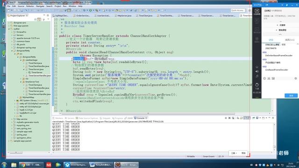Click the share screen icon in side panel

pyautogui.click(x=257, y=12)
